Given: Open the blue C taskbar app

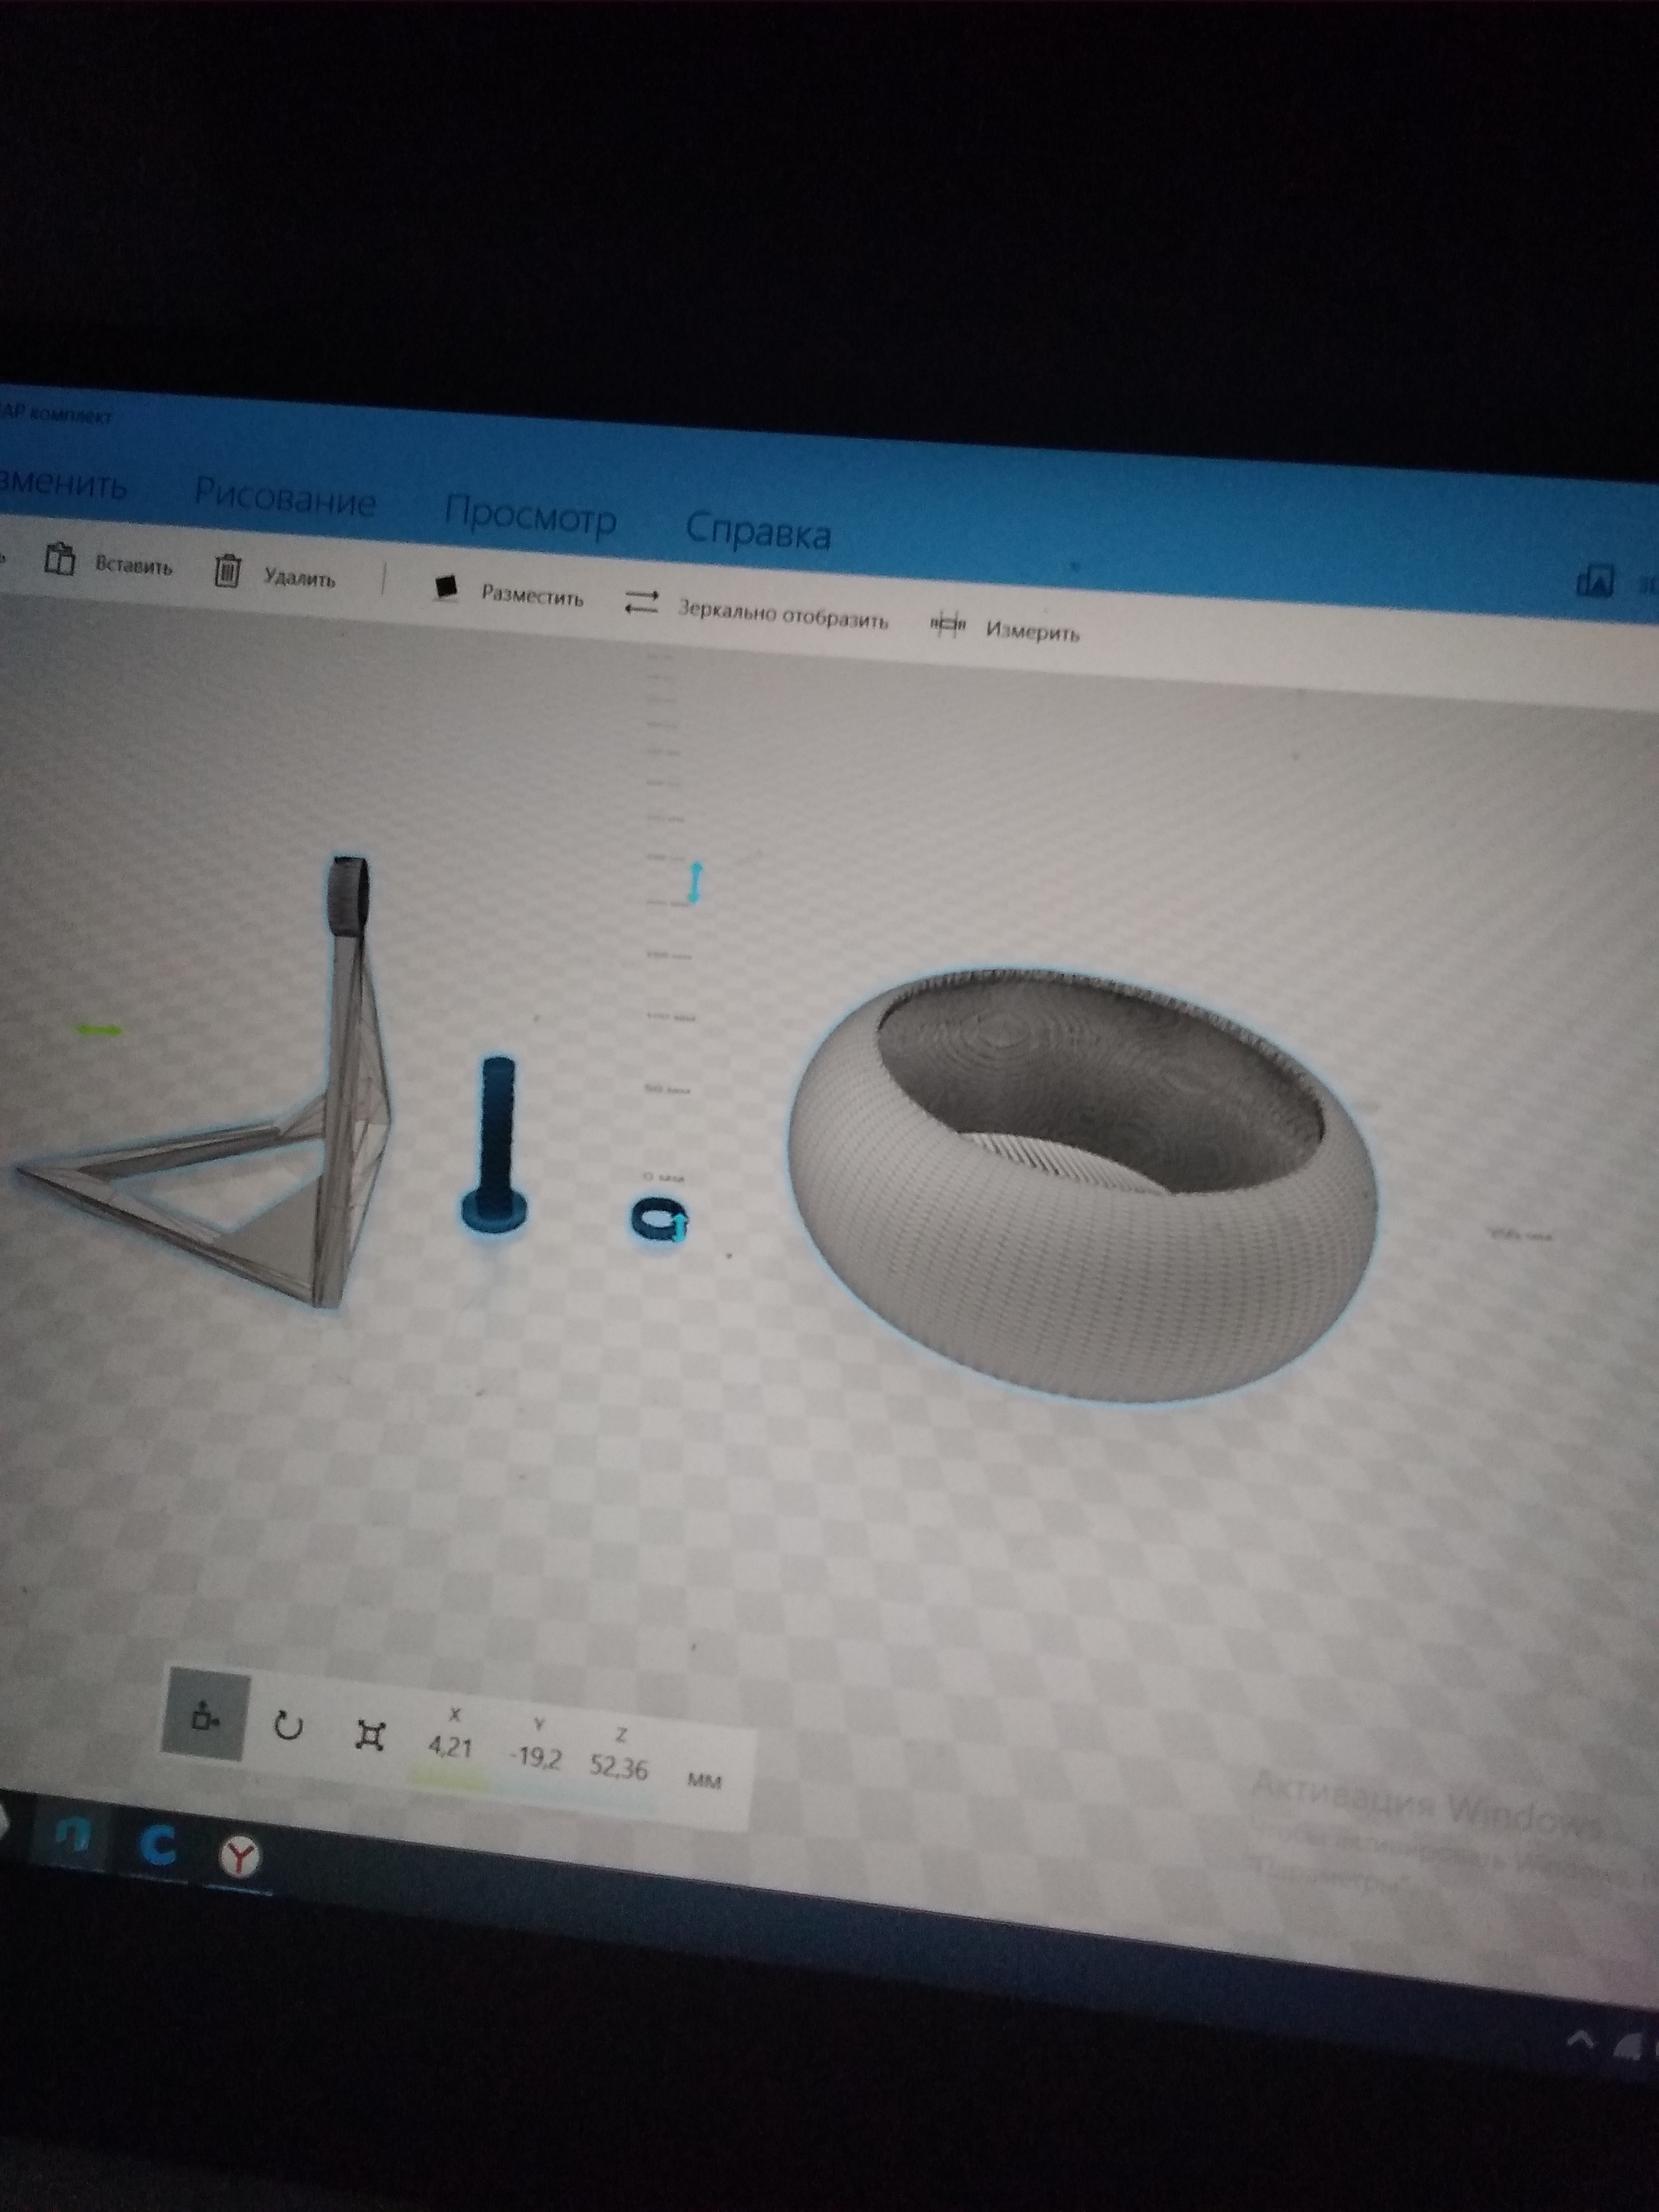Looking at the screenshot, I should pos(158,1845).
